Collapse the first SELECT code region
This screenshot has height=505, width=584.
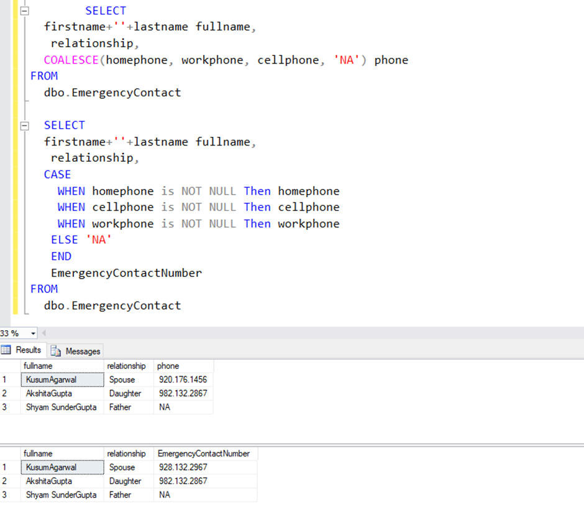point(24,10)
